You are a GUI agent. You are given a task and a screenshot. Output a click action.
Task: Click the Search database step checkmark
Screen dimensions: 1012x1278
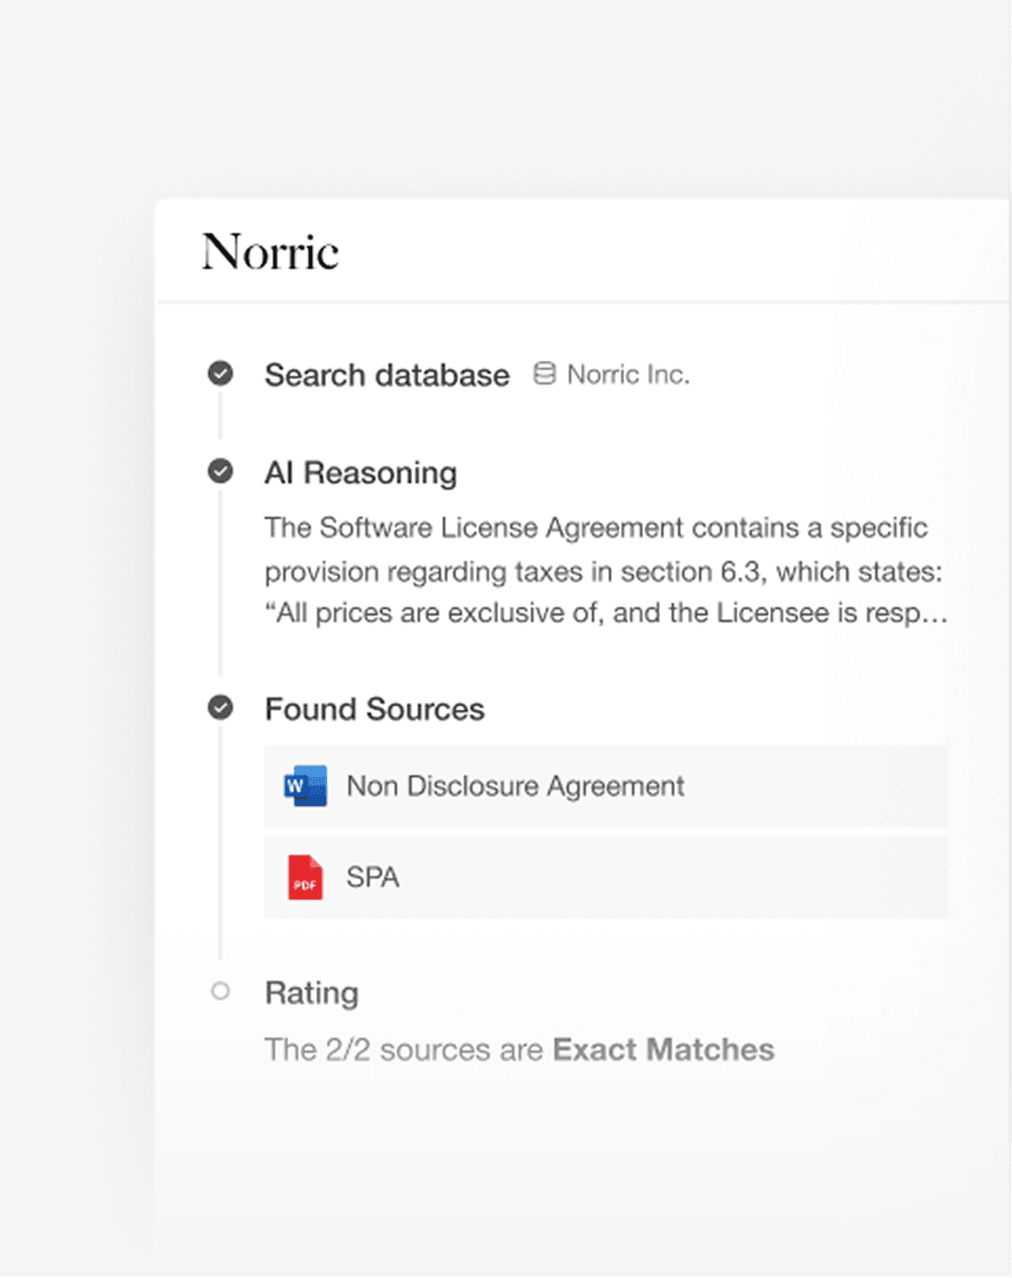click(221, 373)
